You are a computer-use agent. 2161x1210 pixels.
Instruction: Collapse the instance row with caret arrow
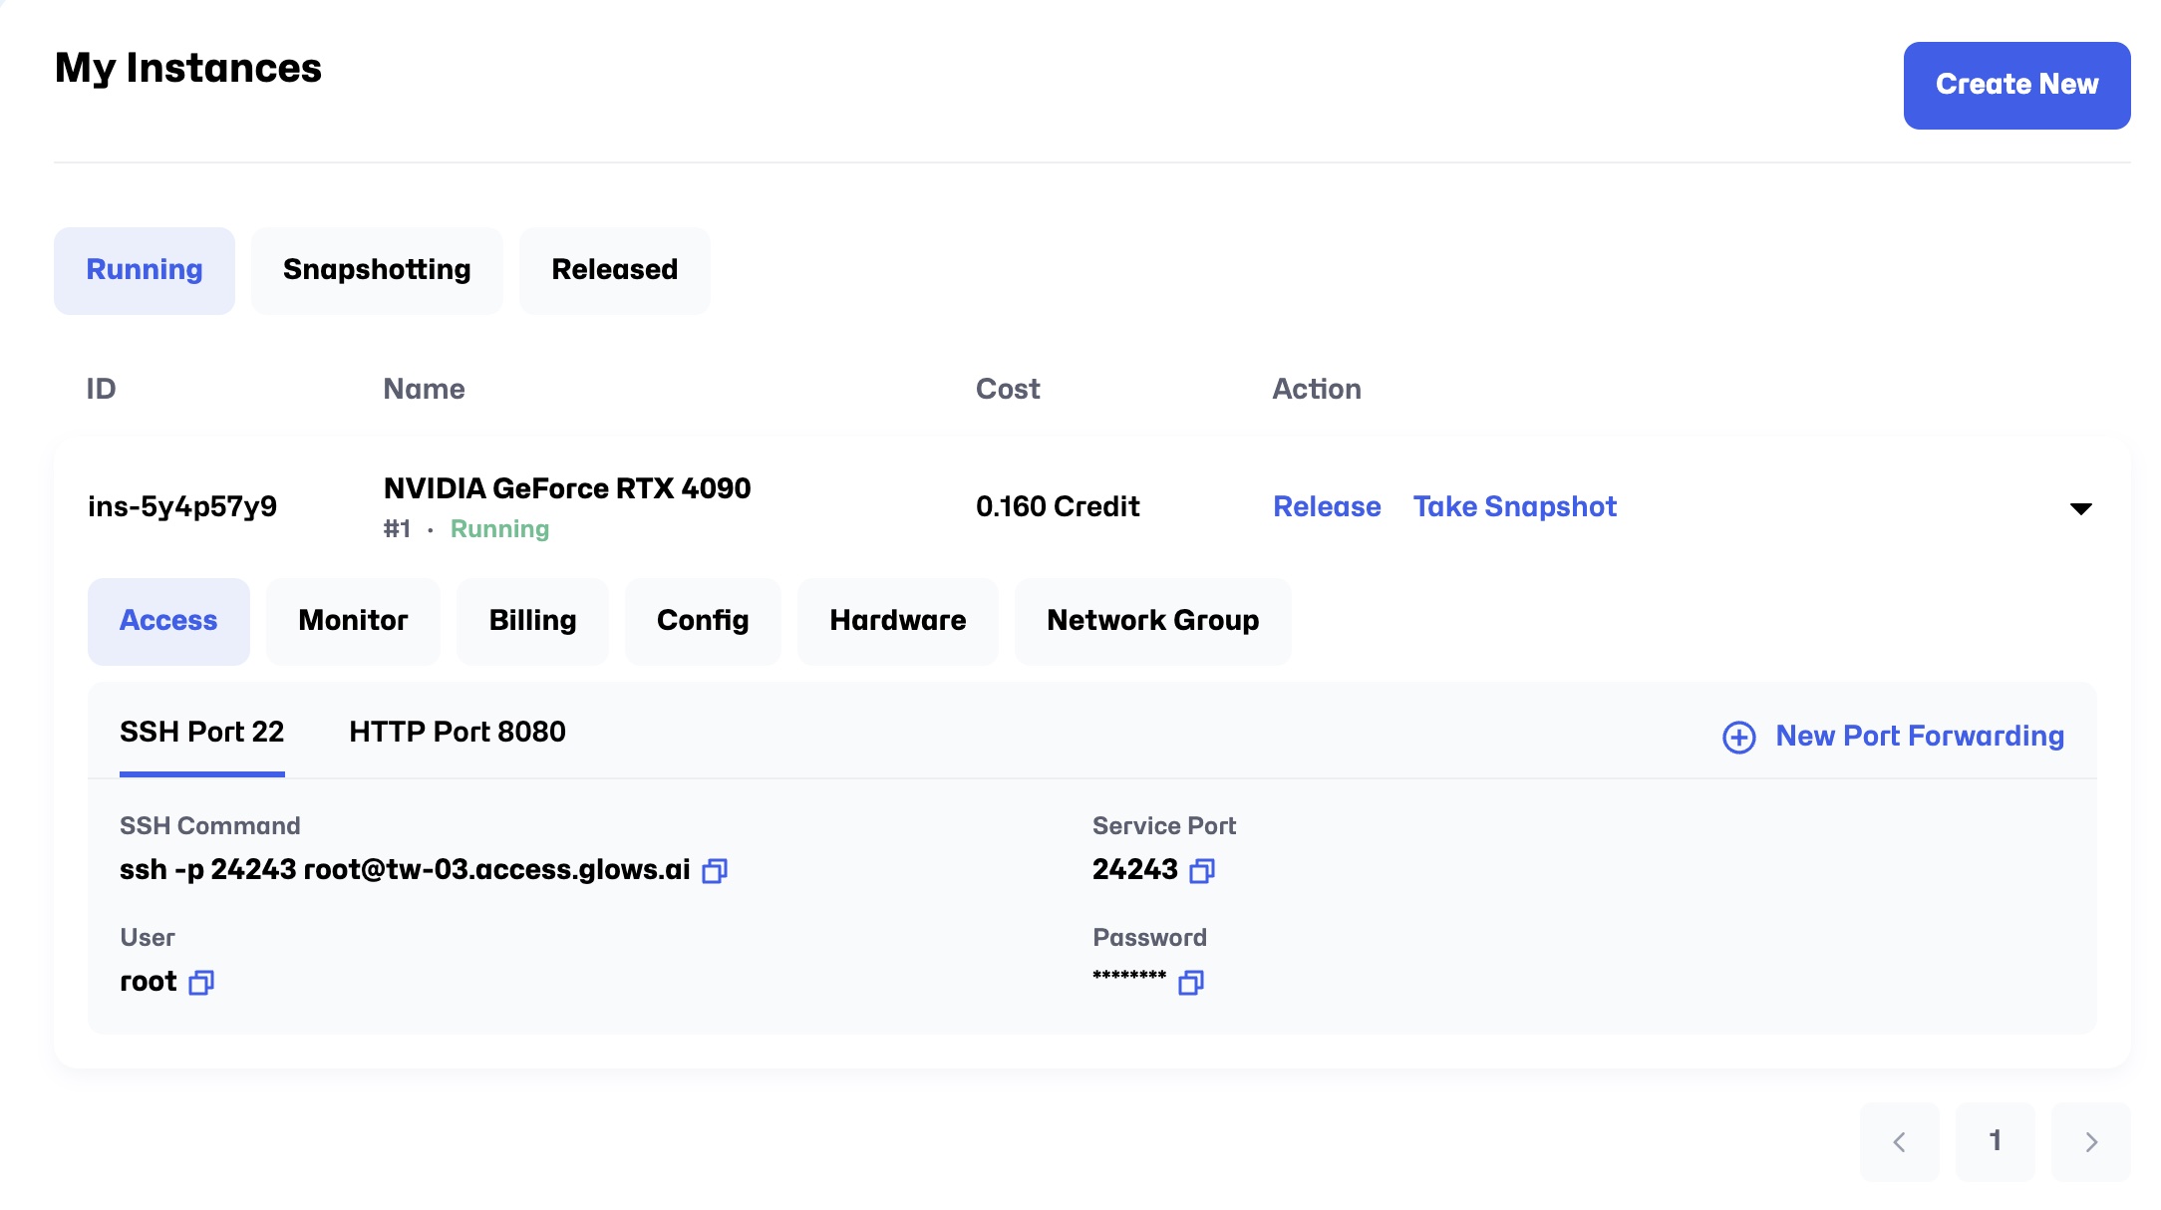(2080, 508)
